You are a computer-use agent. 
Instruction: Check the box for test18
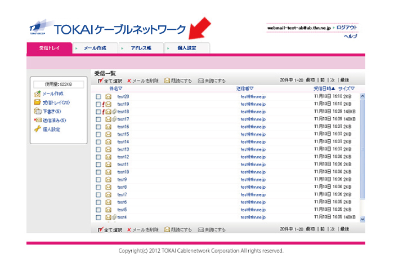pos(98,112)
